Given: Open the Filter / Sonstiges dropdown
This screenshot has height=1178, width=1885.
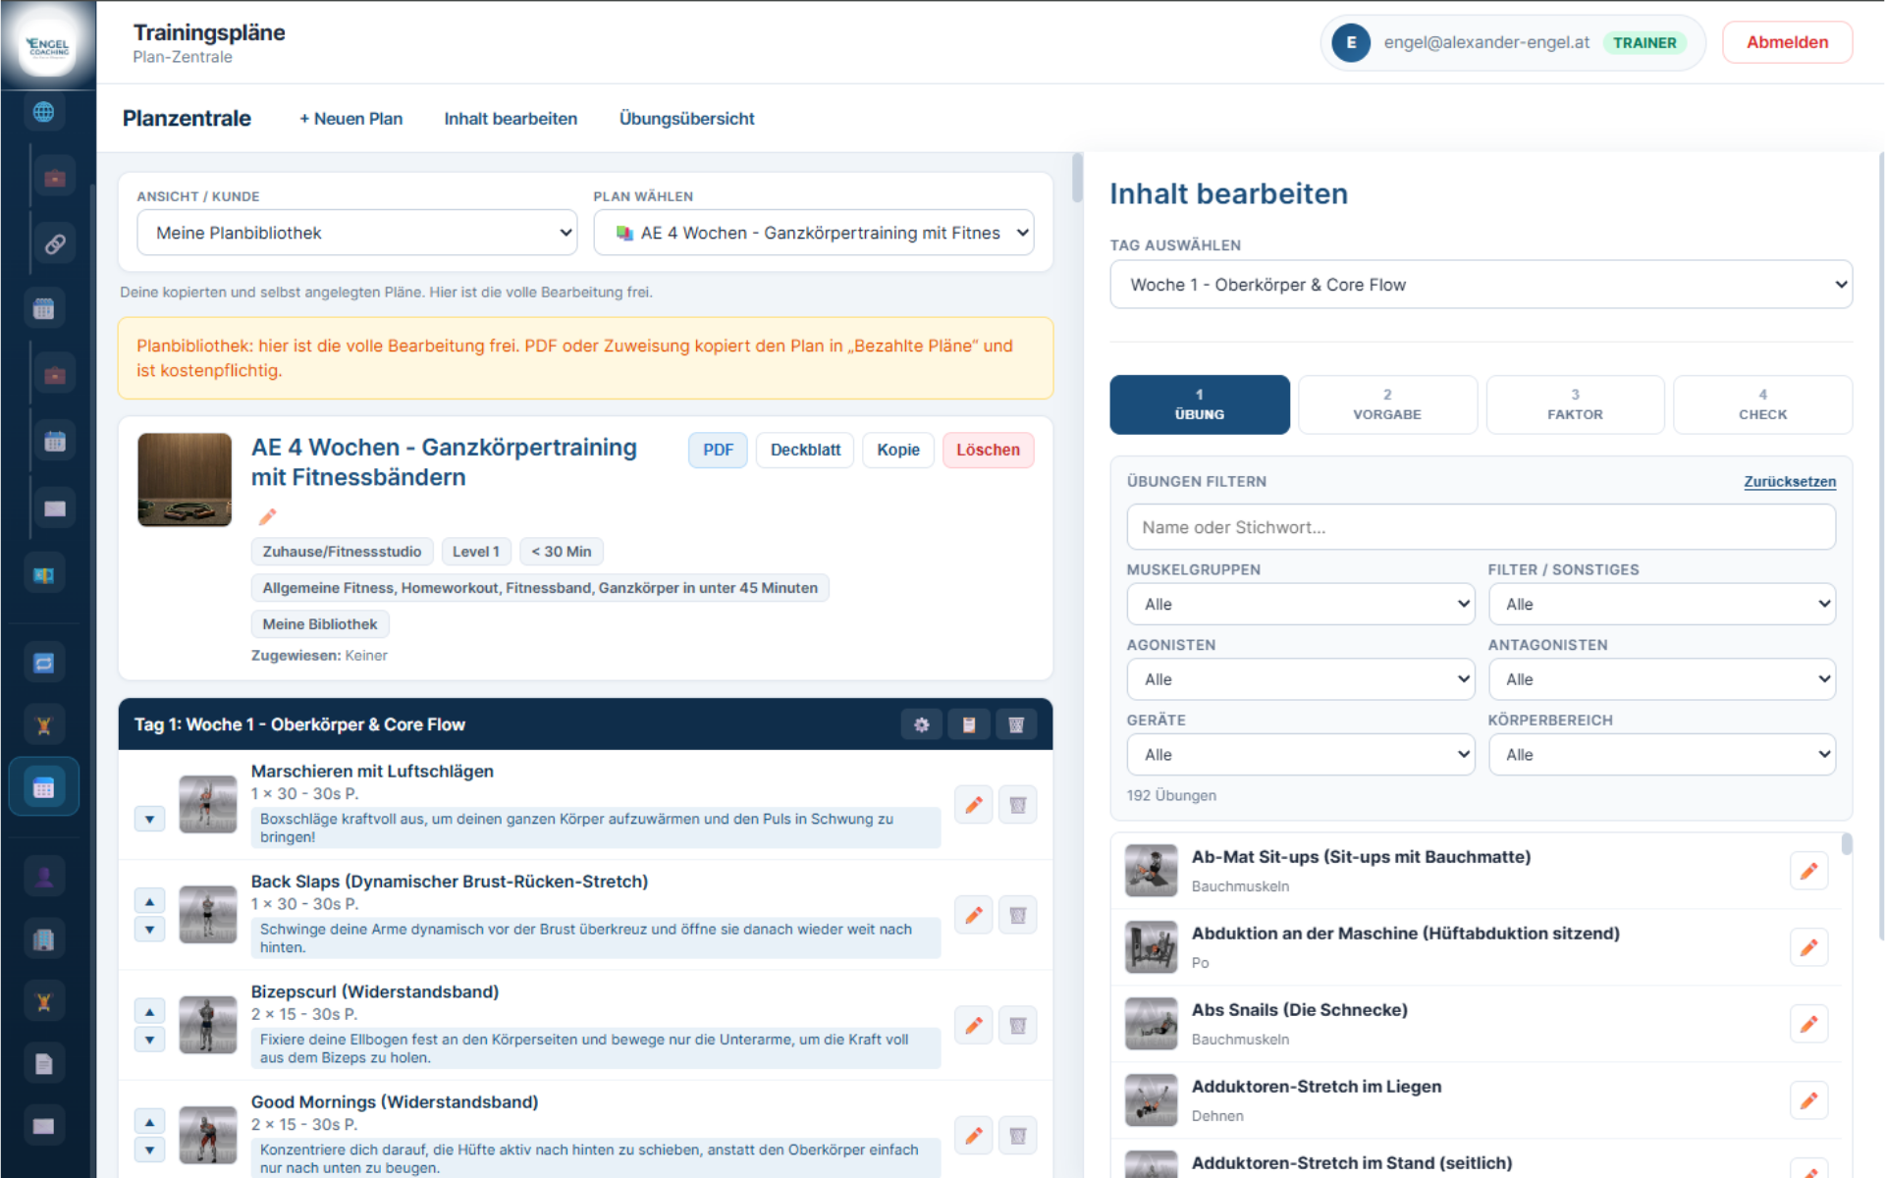Looking at the screenshot, I should point(1661,605).
